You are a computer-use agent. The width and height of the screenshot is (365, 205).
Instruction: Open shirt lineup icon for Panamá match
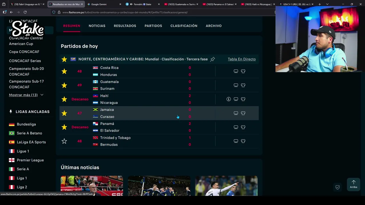pyautogui.click(x=243, y=127)
